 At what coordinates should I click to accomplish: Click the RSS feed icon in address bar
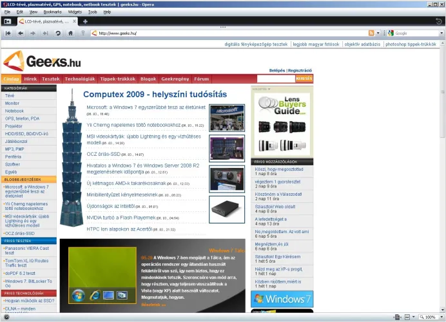(371, 33)
